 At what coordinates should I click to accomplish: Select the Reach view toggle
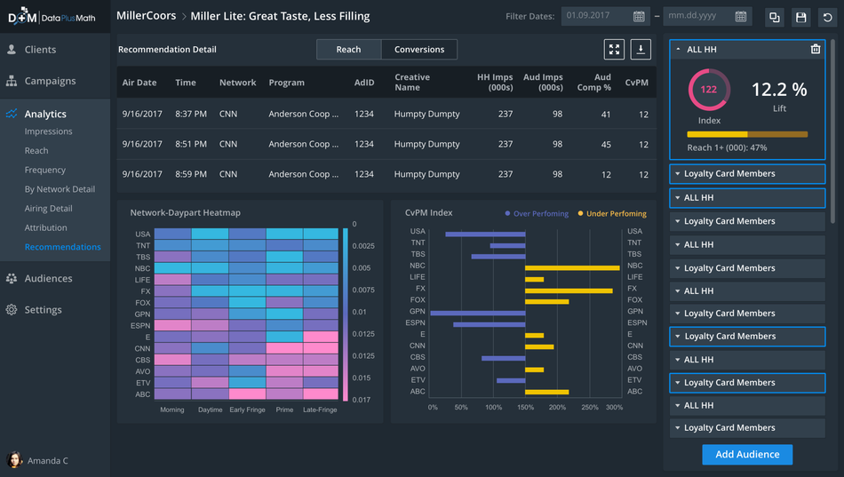point(348,50)
